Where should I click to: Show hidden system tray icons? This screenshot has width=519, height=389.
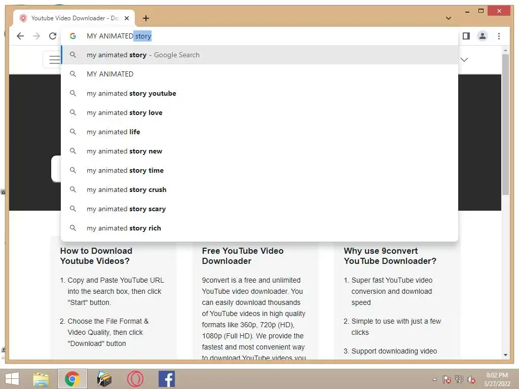pos(434,379)
